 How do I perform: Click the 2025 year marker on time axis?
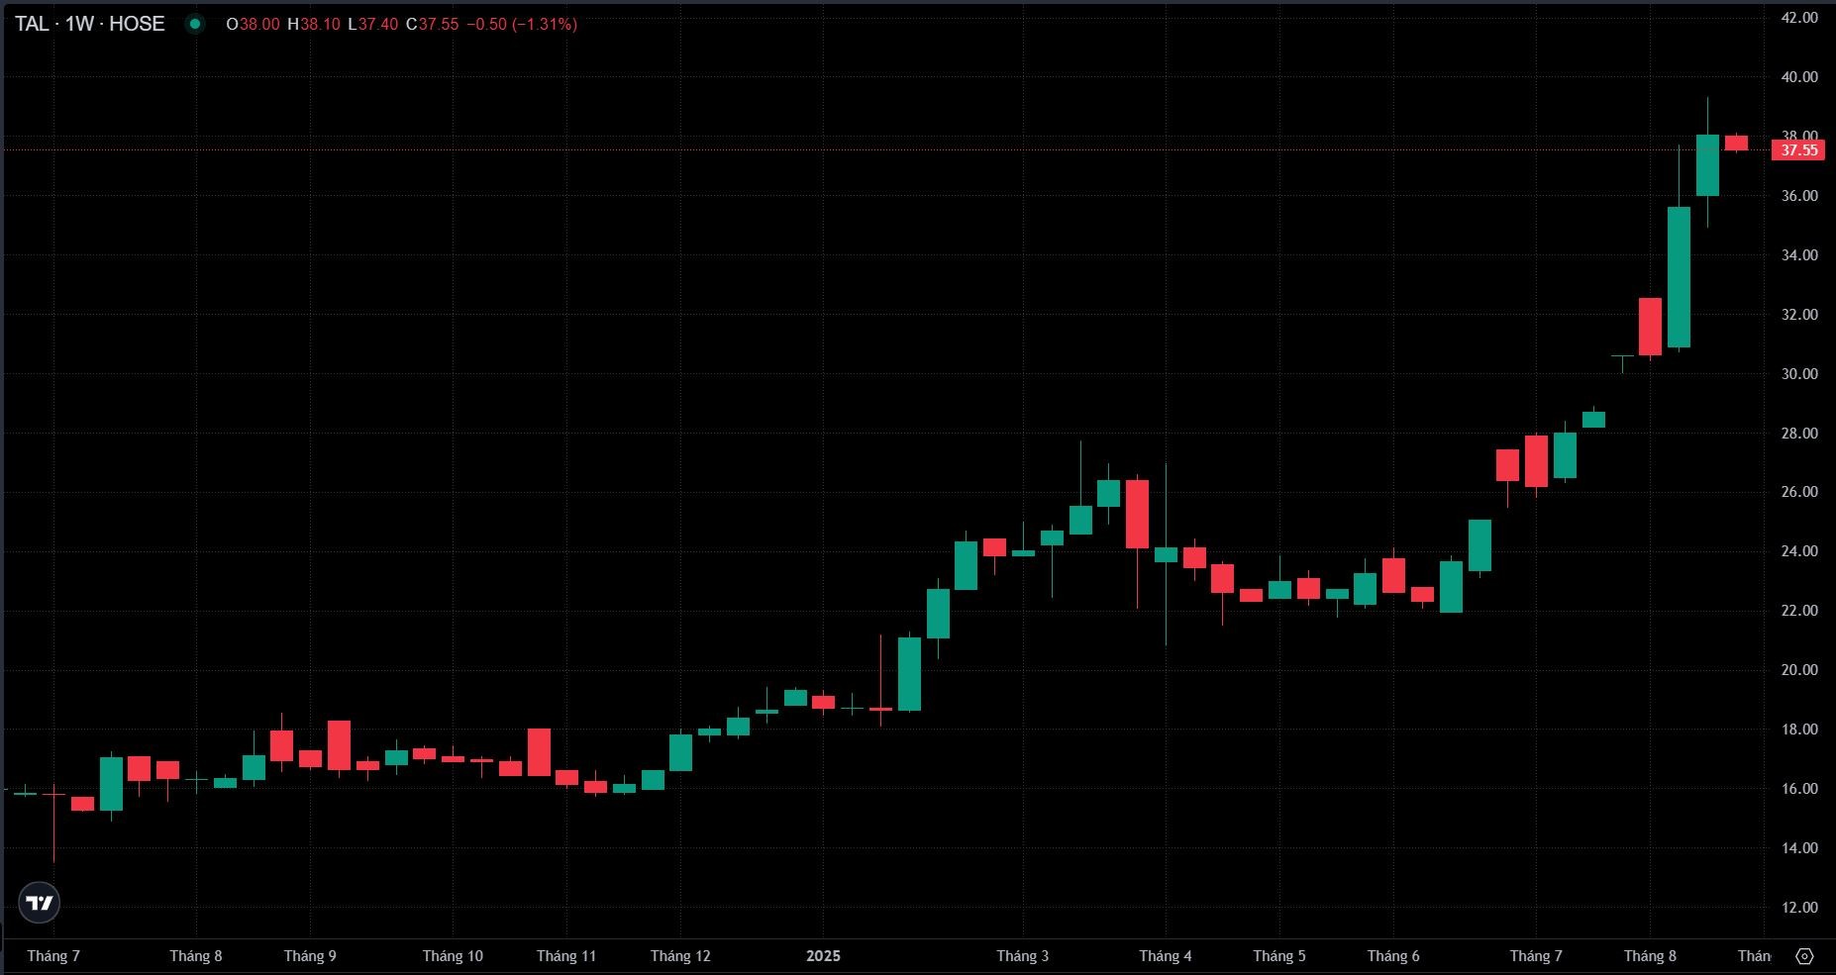823,956
